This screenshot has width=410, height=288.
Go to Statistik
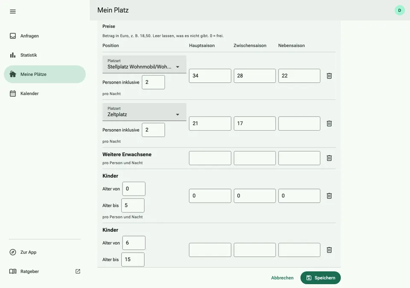45,55
